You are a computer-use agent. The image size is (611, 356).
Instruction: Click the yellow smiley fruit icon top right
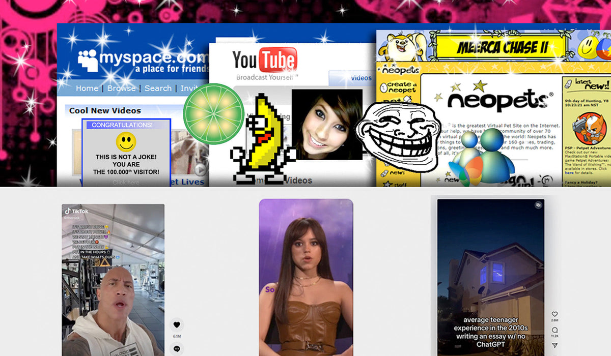point(588,47)
